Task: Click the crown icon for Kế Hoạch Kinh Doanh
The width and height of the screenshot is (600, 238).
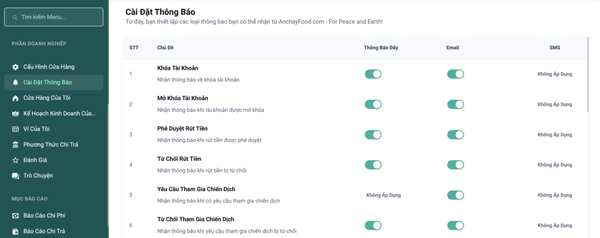Action: coord(15,113)
